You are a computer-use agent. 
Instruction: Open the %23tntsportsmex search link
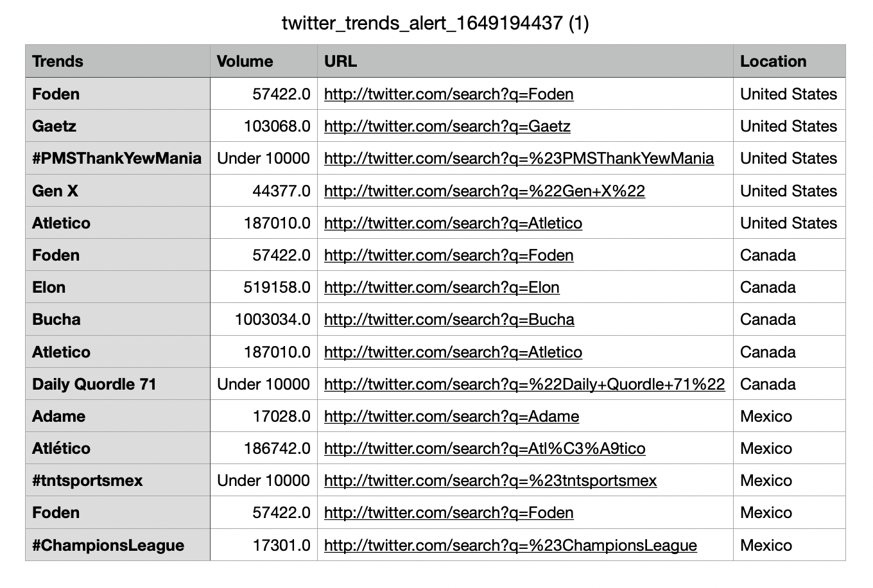(x=490, y=481)
